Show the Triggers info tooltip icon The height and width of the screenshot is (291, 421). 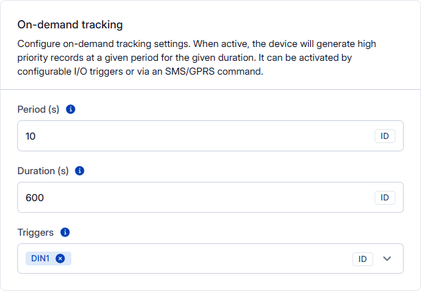pos(65,232)
